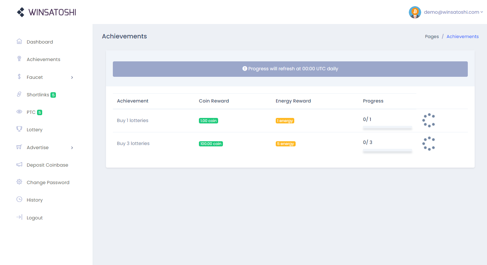487x265 pixels.
Task: Click the 1 energy orange badge
Action: 285,121
